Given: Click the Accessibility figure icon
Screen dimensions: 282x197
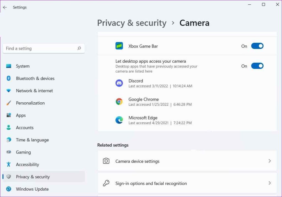Looking at the screenshot, I should click(x=9, y=164).
